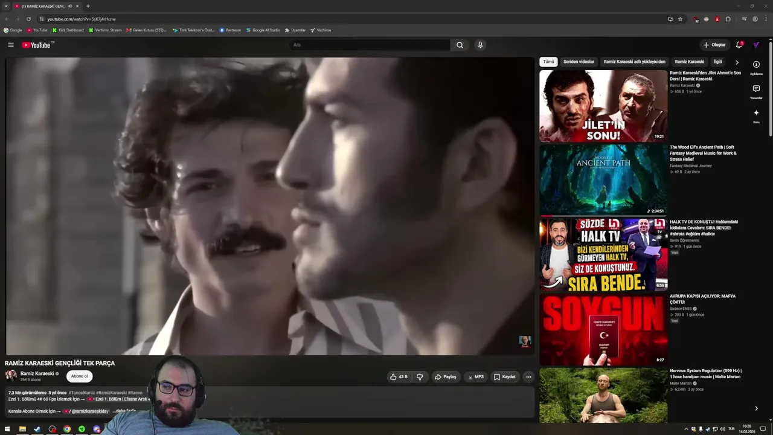Click the video player to pause

(x=269, y=206)
